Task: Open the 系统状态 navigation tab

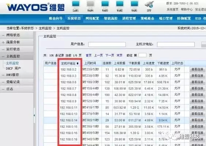Action: click(x=74, y=18)
